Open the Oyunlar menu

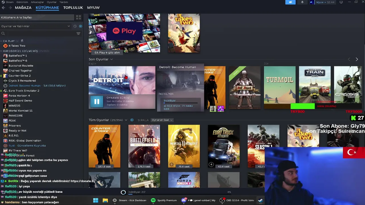tap(52, 2)
